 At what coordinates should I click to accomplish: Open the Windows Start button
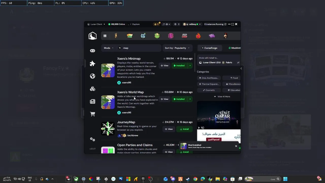(x=285, y=179)
